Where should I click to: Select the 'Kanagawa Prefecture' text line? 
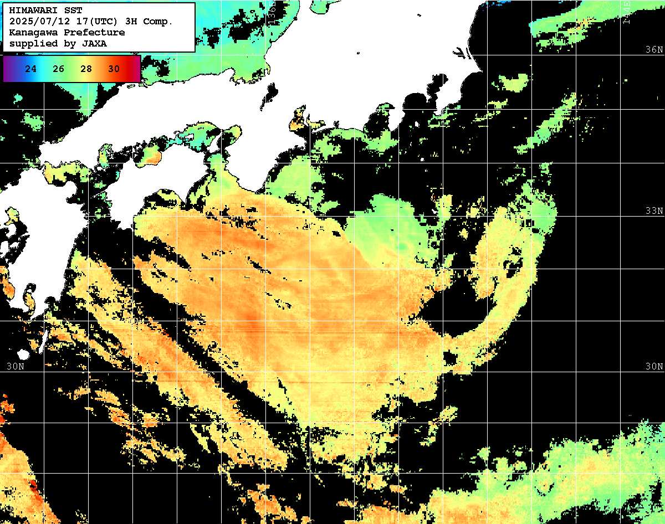pos(67,33)
